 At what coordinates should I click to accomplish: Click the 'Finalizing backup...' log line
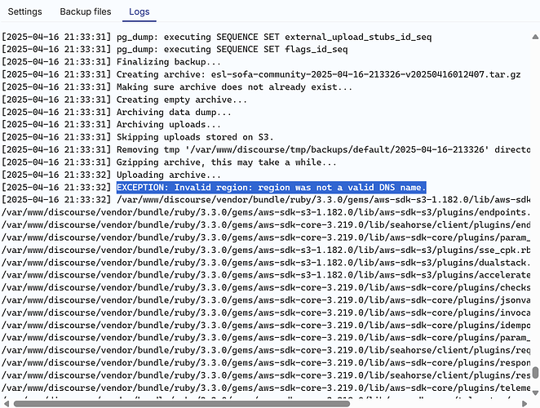coord(111,62)
